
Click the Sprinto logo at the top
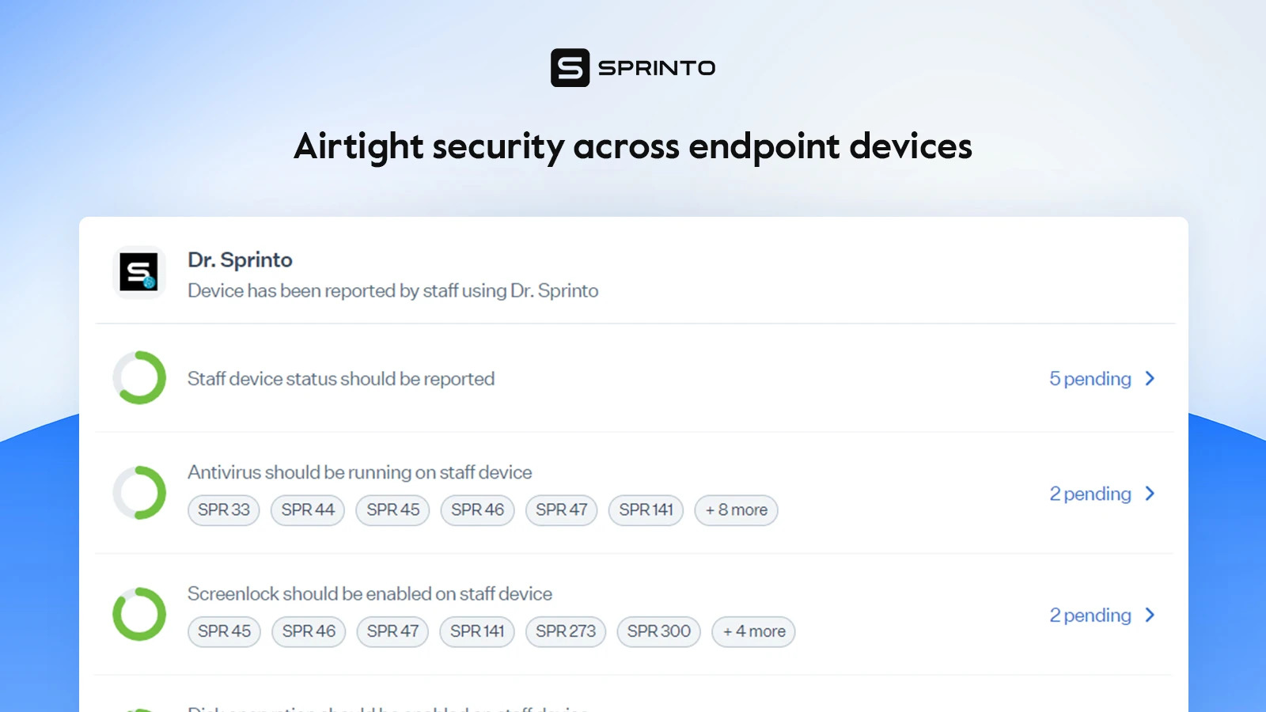(x=632, y=69)
